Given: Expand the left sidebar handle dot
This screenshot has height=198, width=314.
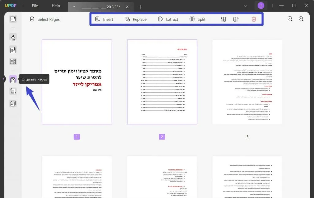Looking at the screenshot, I should (x=4, y=79).
